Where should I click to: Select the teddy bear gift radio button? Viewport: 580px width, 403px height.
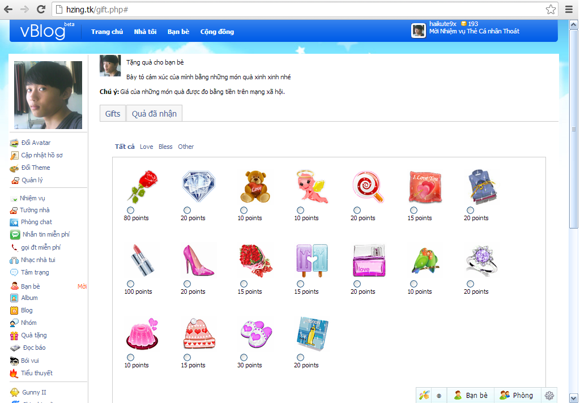[244, 211]
